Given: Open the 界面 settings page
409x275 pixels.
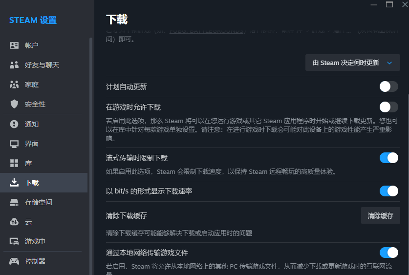Looking at the screenshot, I should point(43,144).
